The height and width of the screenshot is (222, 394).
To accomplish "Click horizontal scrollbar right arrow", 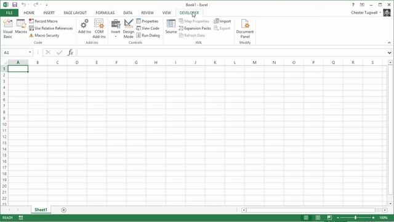I will click(385, 210).
